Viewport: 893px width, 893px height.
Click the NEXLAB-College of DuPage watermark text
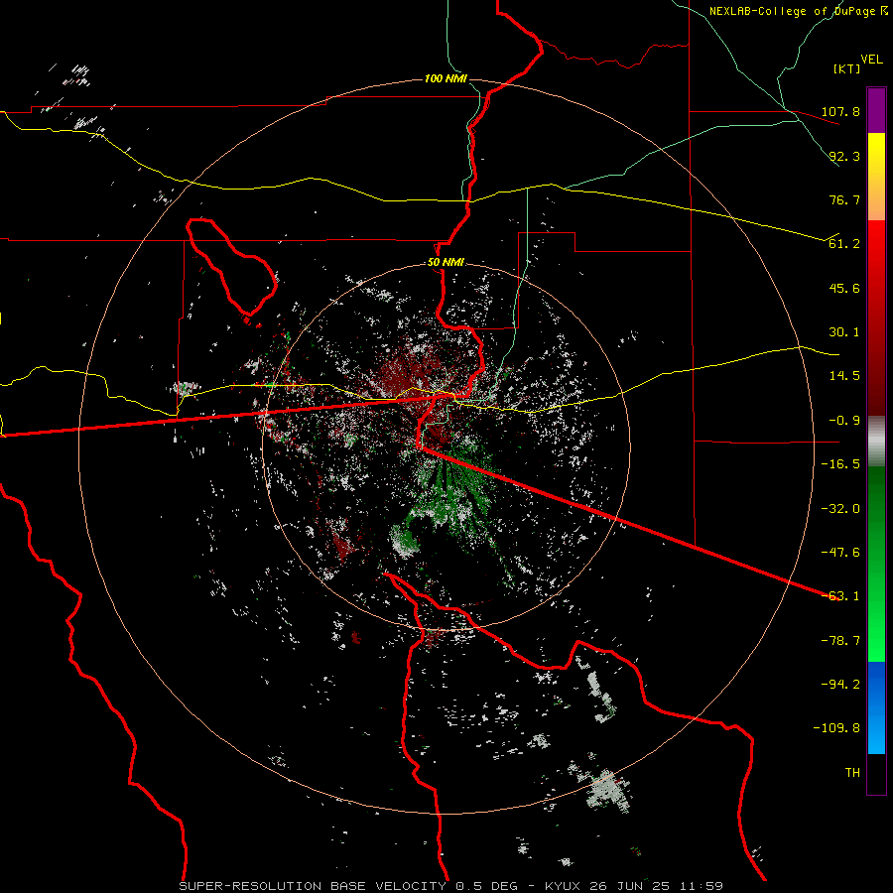click(798, 11)
